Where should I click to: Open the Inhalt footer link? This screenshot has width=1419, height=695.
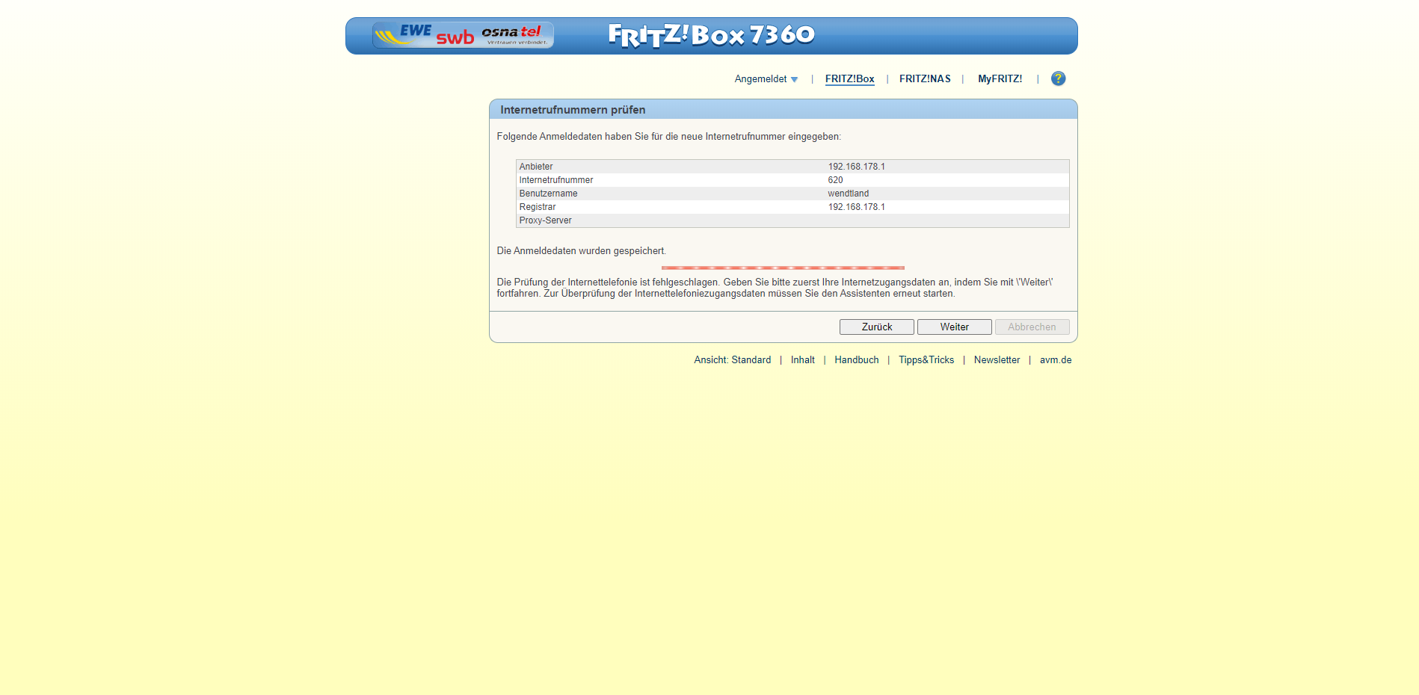click(803, 360)
